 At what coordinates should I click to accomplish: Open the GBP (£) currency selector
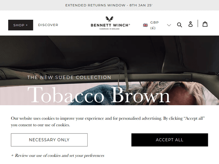pos(157,25)
